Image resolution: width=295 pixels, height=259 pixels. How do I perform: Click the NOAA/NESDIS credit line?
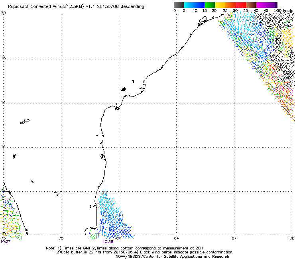click(172, 257)
